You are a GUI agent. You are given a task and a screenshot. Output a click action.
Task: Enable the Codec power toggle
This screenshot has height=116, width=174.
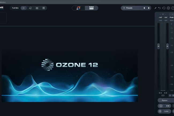[160, 111]
